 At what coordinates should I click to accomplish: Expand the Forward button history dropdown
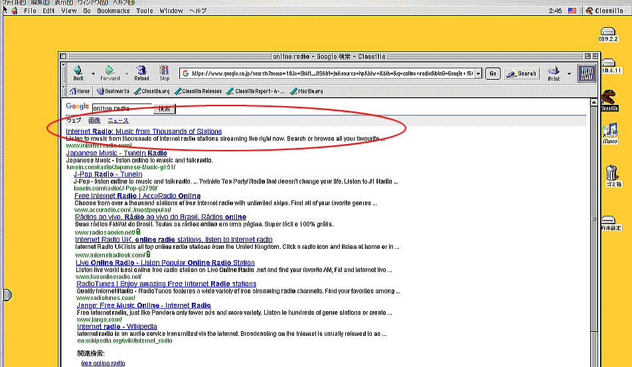coord(127,74)
